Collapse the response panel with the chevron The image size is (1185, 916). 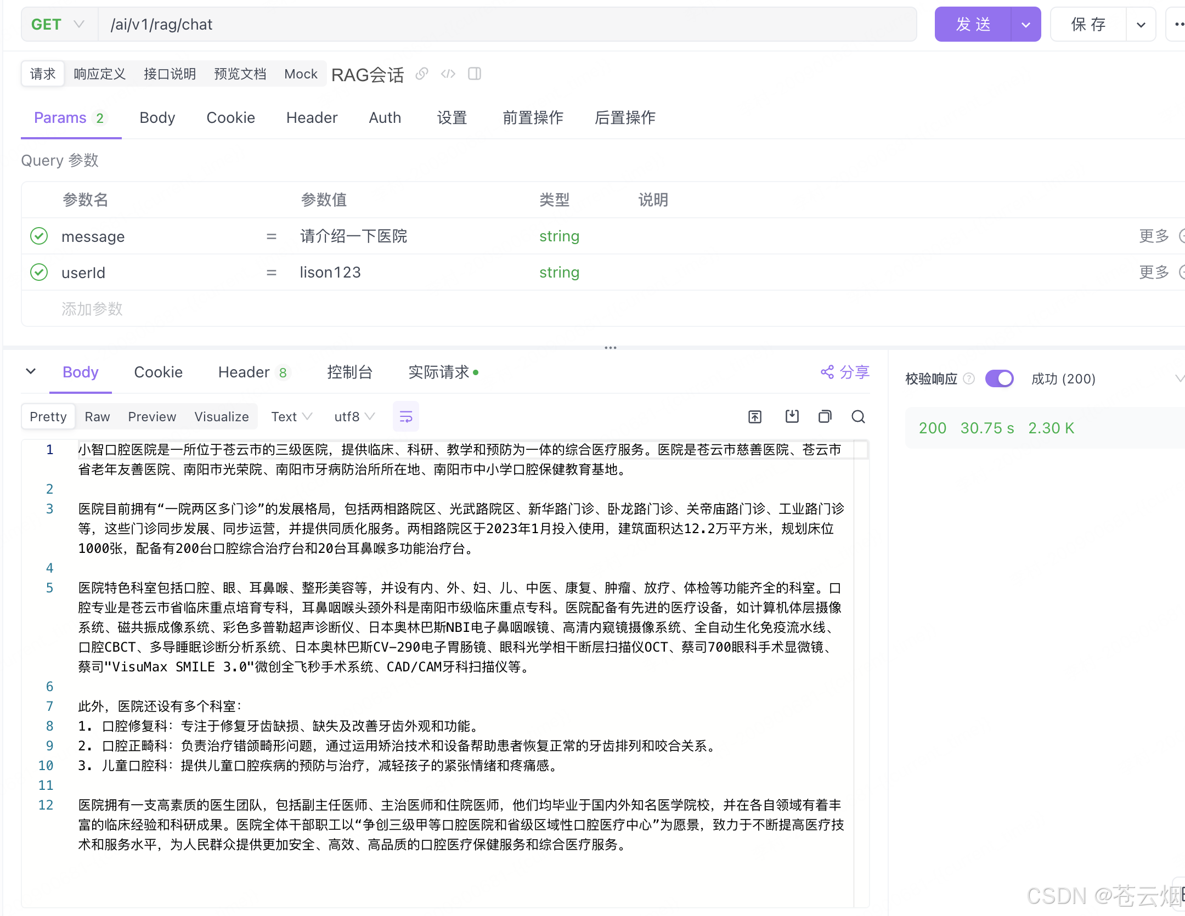click(31, 371)
